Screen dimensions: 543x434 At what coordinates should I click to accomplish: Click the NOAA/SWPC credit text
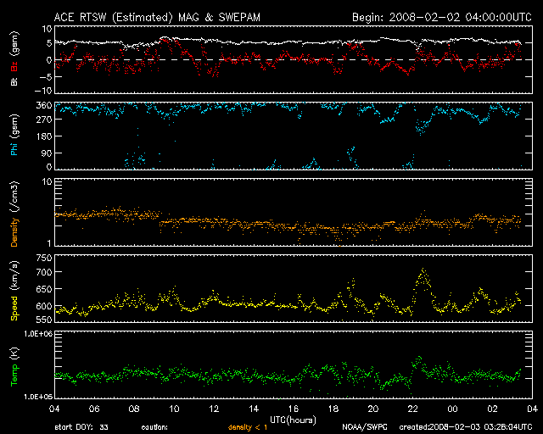362,427
